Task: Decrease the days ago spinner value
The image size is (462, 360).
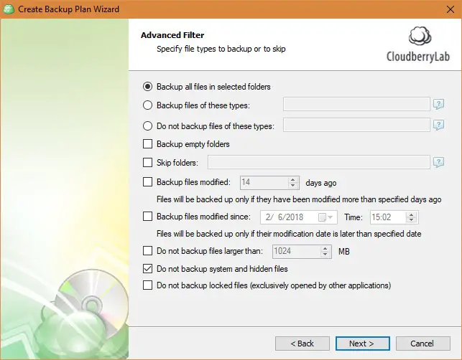Action: pos(292,185)
